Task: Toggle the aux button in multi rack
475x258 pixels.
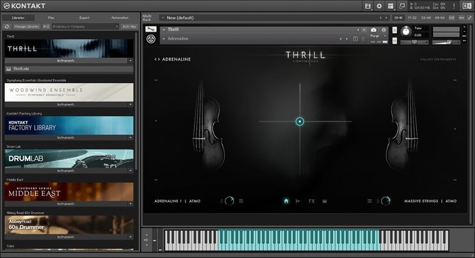Action: pos(461,18)
